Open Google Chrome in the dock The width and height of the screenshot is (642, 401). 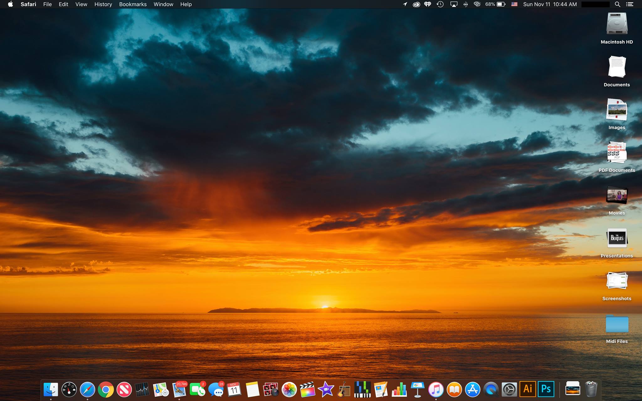106,390
